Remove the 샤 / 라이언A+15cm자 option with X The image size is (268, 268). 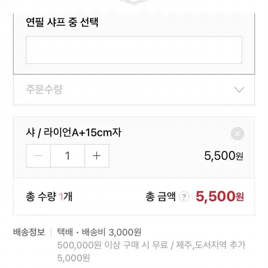point(238,134)
